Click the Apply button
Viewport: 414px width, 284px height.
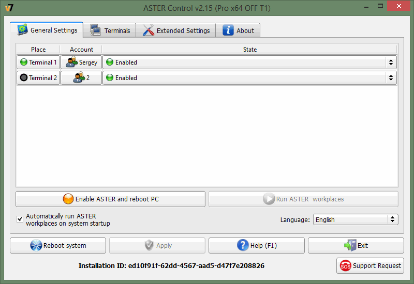point(157,246)
